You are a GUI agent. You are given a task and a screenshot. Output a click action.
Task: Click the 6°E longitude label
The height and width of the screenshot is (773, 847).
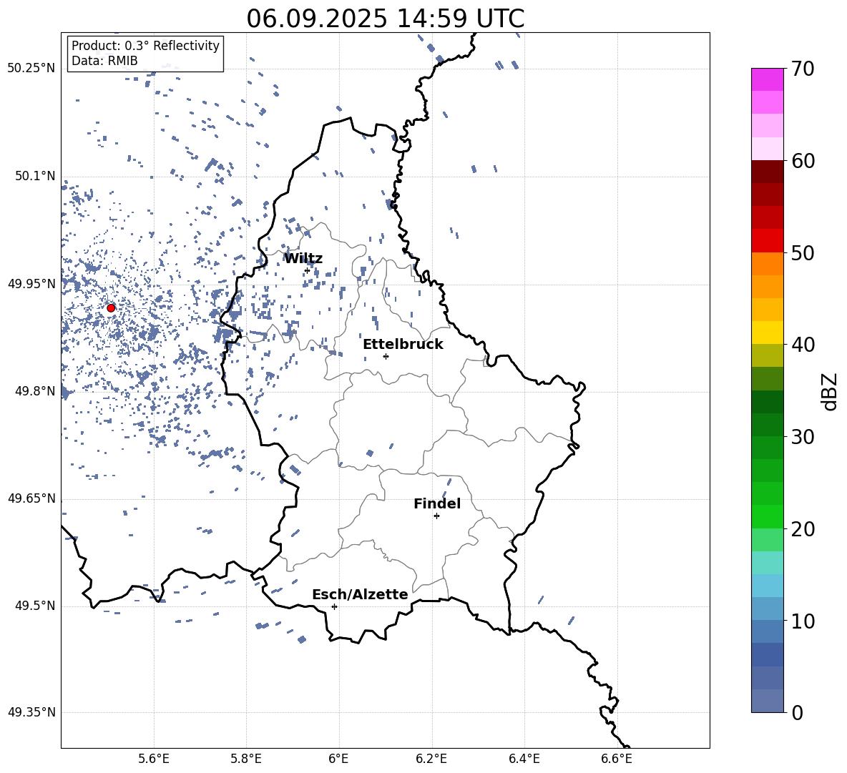(338, 759)
